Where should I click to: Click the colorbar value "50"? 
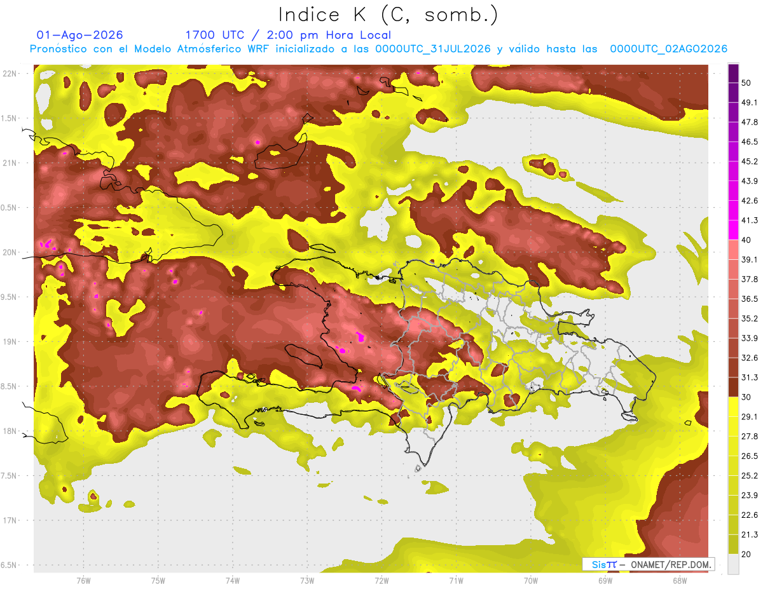point(746,83)
